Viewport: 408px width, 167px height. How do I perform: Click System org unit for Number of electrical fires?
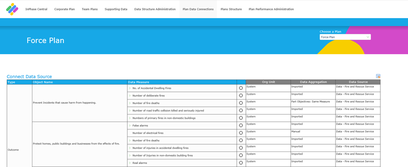(x=268, y=133)
